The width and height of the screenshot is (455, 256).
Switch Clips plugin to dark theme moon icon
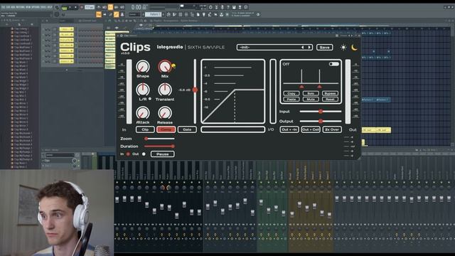click(x=354, y=48)
